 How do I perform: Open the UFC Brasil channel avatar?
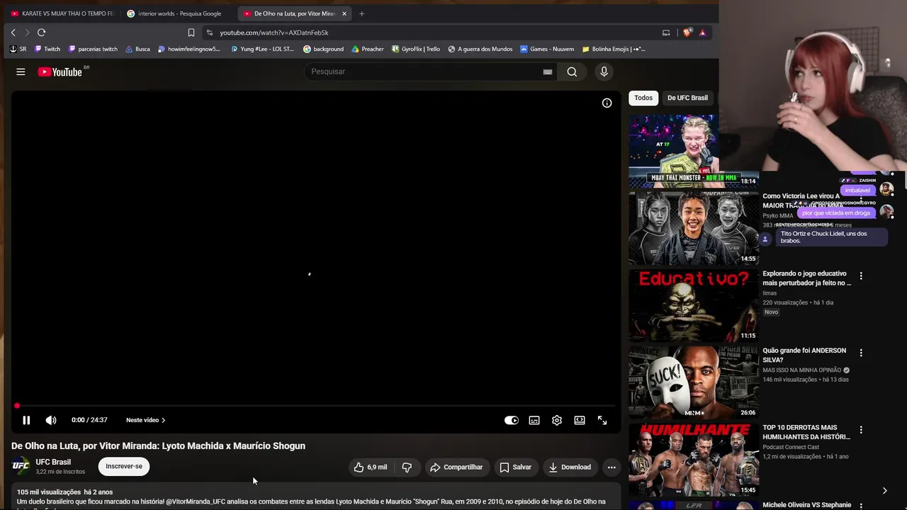21,466
